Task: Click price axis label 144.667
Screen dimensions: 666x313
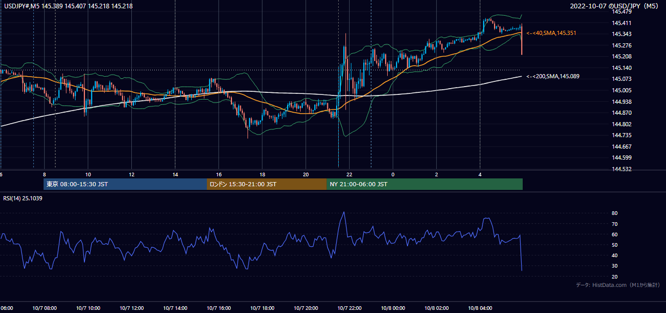Action: 622,147
